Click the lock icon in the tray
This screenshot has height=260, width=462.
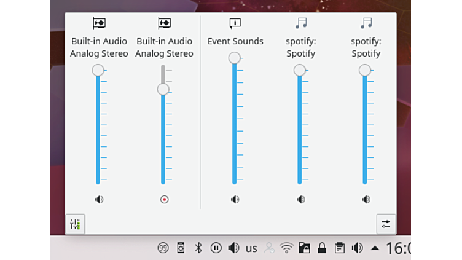tap(322, 248)
